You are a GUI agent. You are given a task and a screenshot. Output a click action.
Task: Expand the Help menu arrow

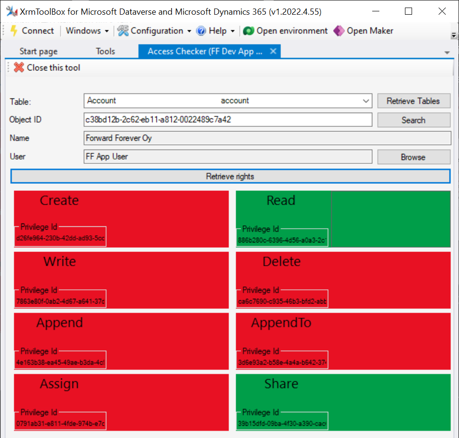[x=233, y=31]
